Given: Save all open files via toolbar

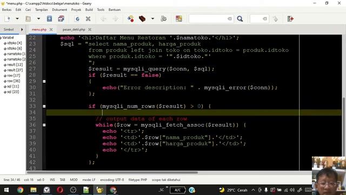Looking at the screenshot, I should [61, 19].
